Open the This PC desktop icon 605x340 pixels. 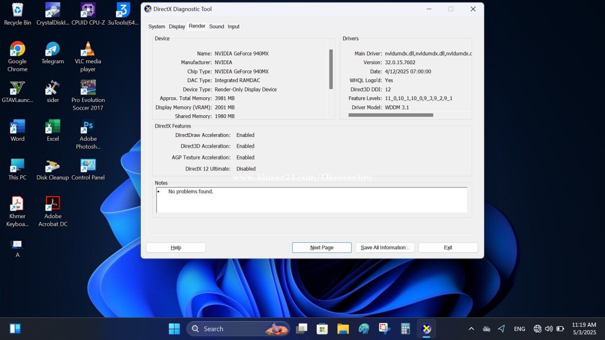point(17,169)
